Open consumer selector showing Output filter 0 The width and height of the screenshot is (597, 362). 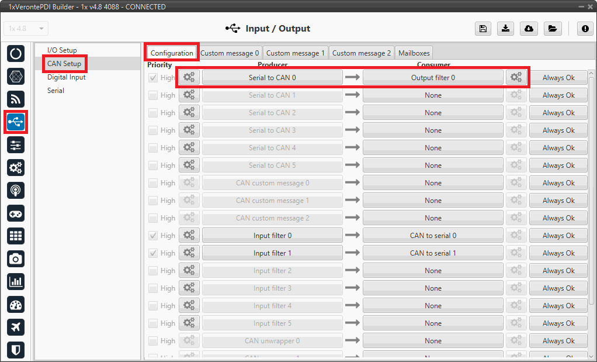433,78
